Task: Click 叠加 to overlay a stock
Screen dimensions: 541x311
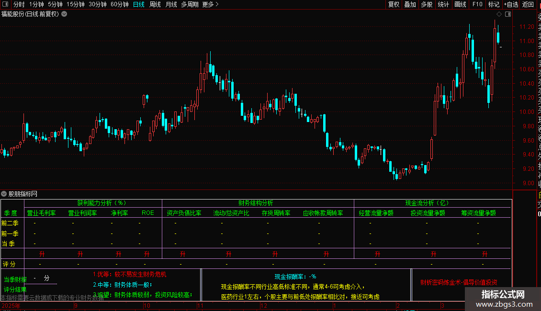Action: click(410, 4)
